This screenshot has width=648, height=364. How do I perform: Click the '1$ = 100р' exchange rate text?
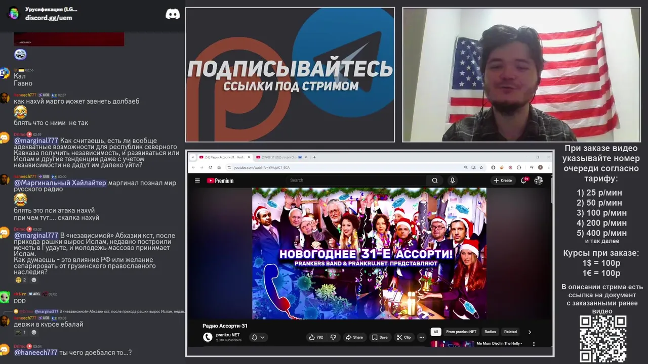[x=601, y=263]
